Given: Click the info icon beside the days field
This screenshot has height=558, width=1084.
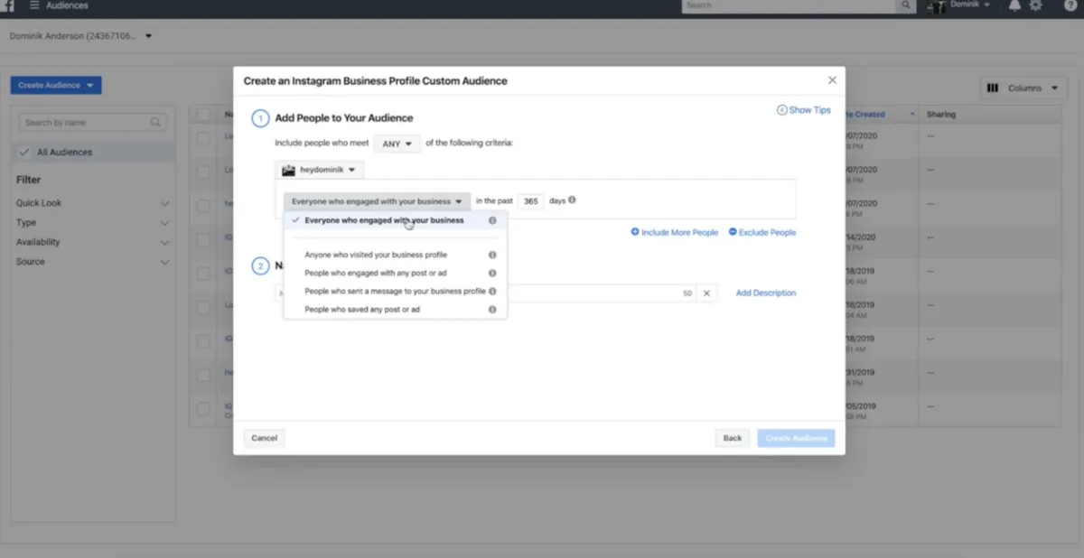Looking at the screenshot, I should click(573, 200).
